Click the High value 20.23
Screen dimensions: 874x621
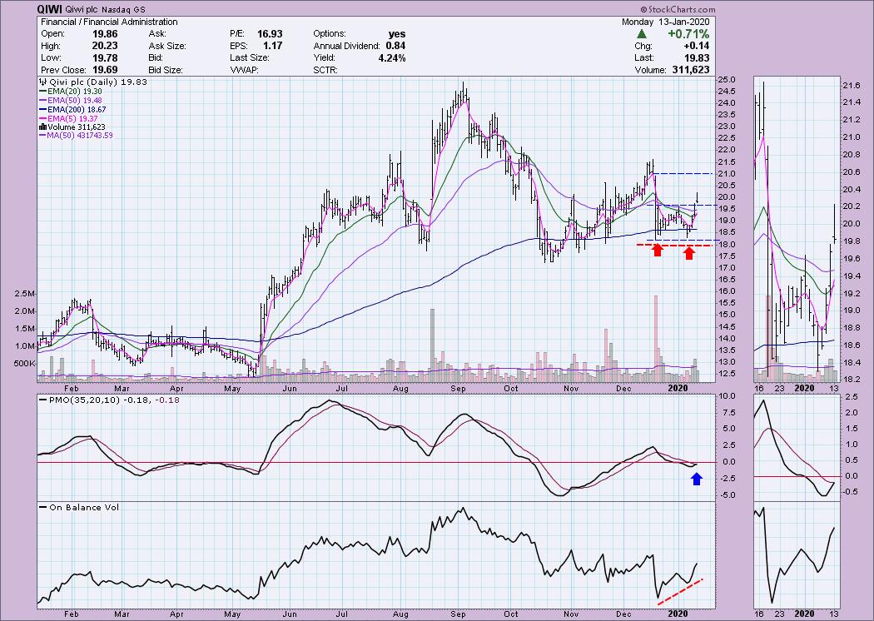coord(105,46)
